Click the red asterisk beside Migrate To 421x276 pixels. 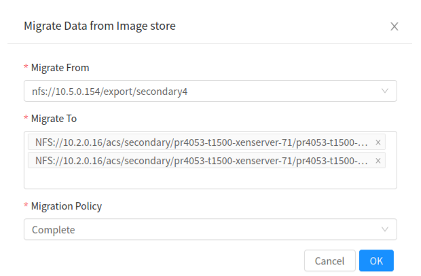tap(26, 117)
